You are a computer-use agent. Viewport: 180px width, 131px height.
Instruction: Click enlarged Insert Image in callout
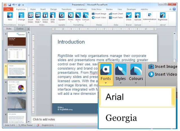tap(163, 66)
